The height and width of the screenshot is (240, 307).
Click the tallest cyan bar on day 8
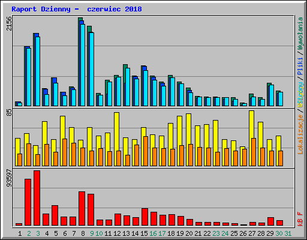click(x=83, y=65)
